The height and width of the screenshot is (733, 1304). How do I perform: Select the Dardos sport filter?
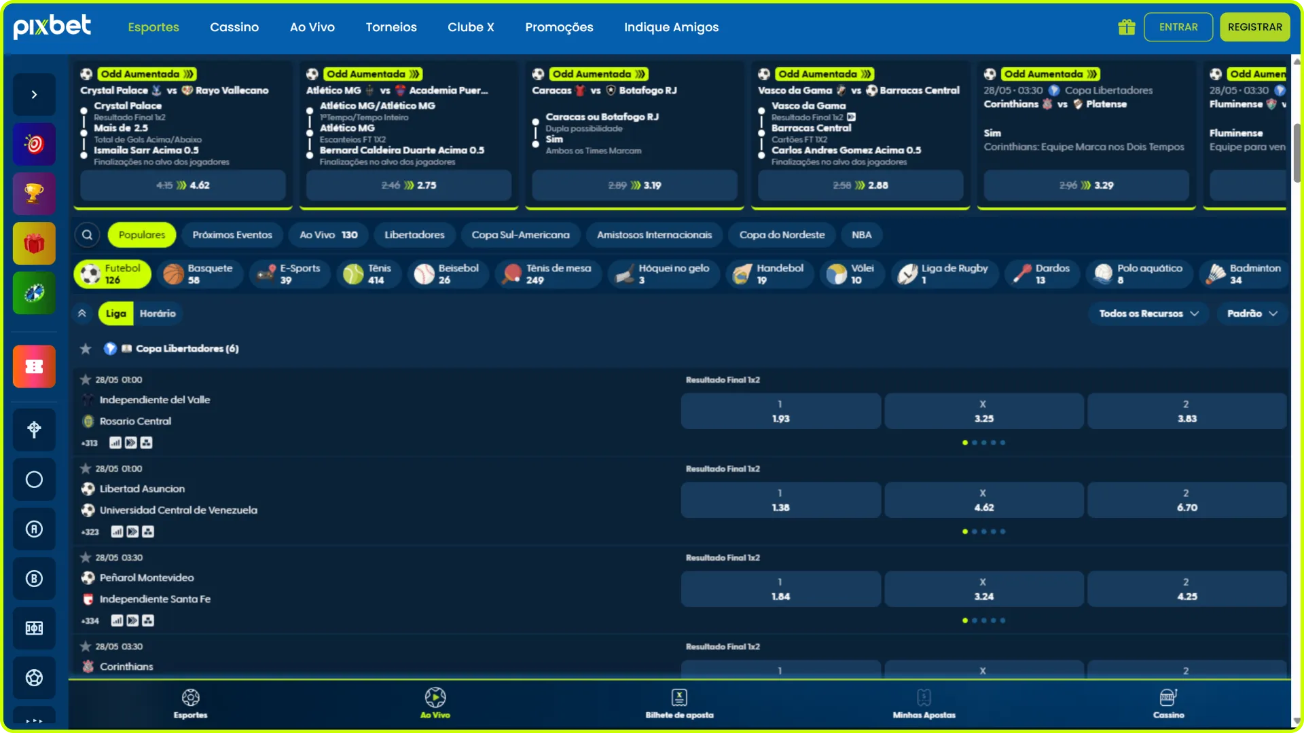[1042, 274]
